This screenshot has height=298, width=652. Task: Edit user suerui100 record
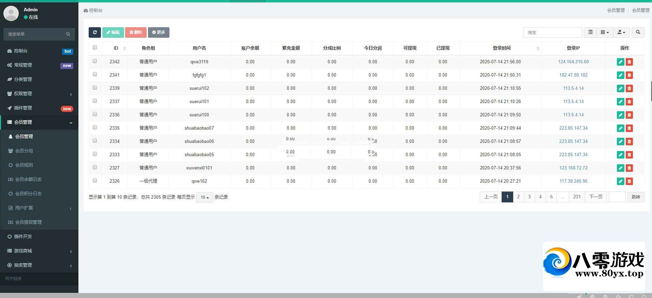(x=620, y=115)
